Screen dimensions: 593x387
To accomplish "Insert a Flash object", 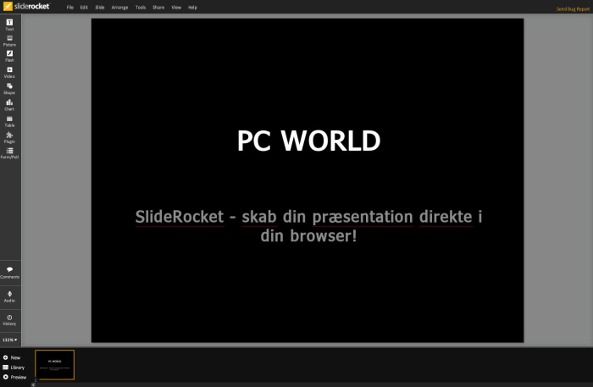I will [9, 56].
